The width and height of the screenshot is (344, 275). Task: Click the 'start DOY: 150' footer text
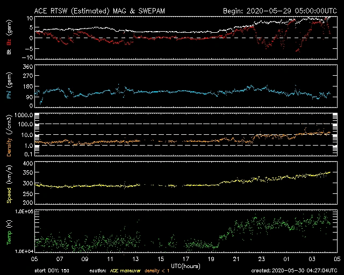click(52, 271)
